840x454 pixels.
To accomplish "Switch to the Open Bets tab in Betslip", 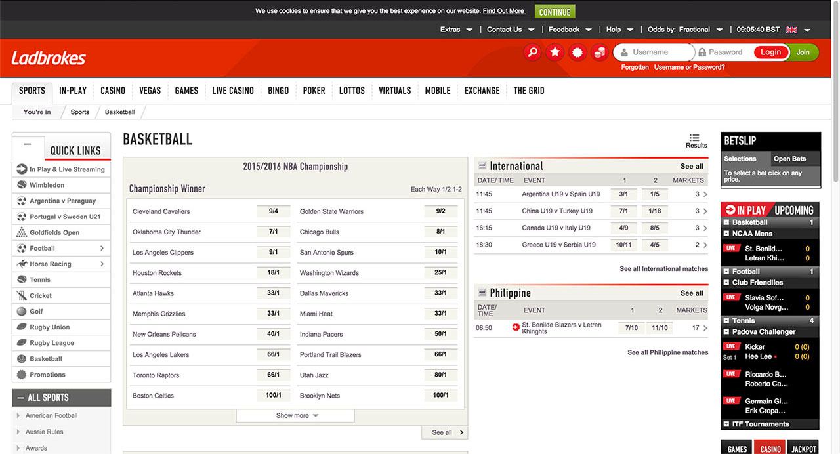I will point(789,159).
